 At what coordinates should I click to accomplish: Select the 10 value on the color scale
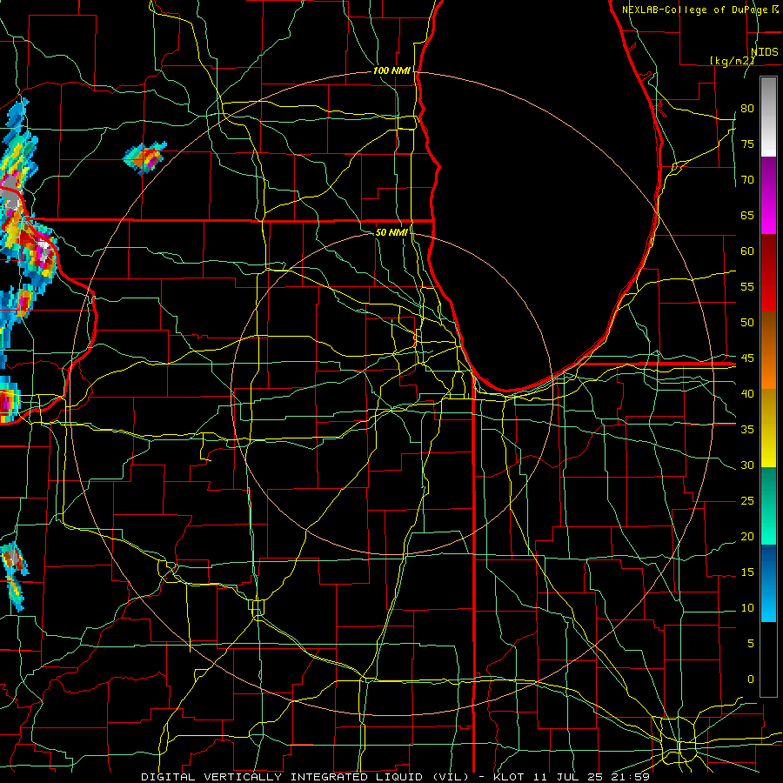coord(747,608)
